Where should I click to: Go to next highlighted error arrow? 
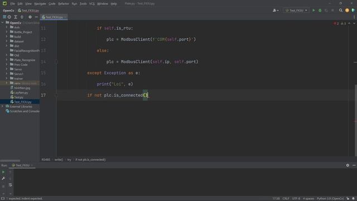click(354, 23)
